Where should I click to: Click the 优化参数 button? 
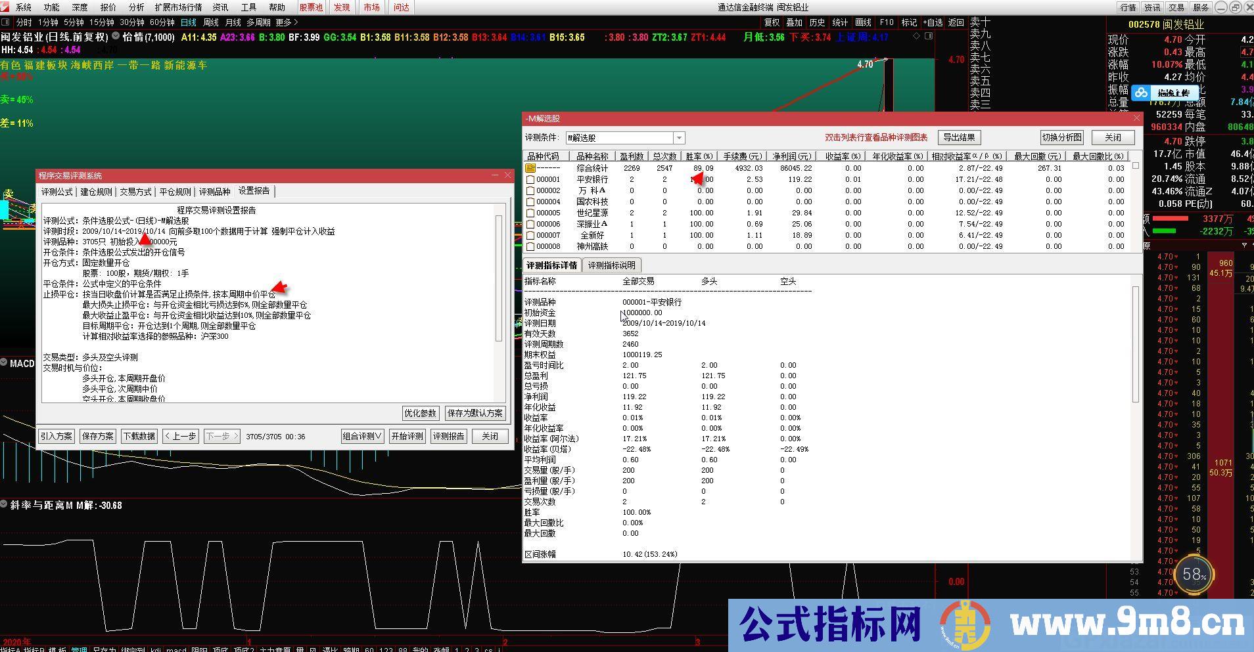click(x=420, y=413)
